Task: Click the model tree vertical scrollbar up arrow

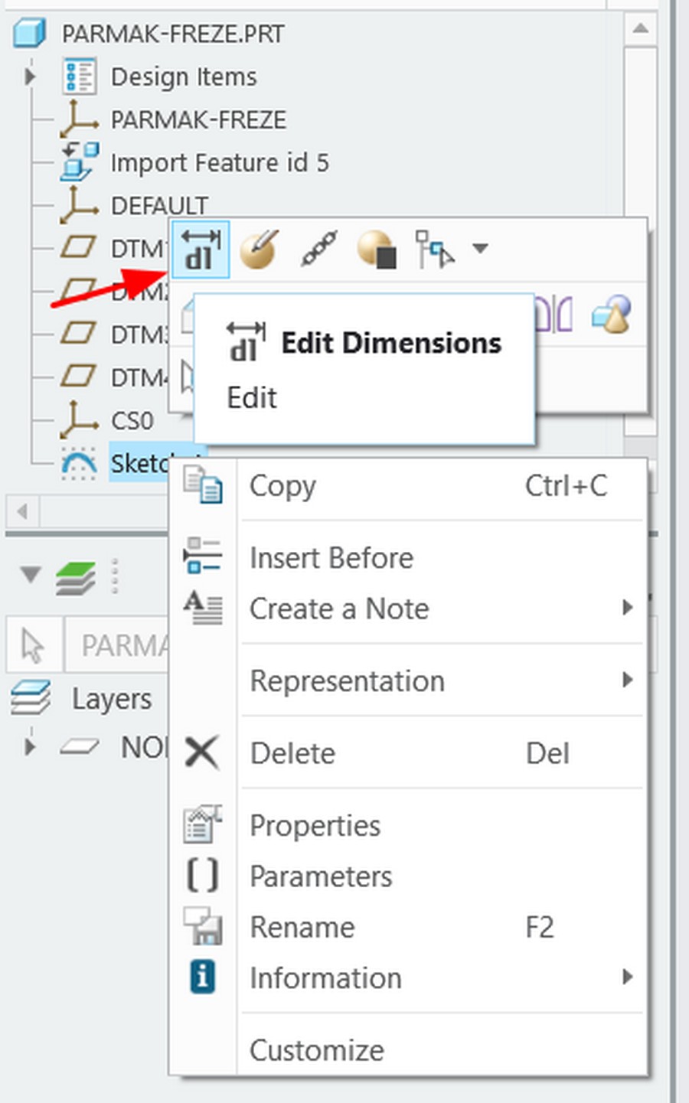Action: pyautogui.click(x=640, y=29)
